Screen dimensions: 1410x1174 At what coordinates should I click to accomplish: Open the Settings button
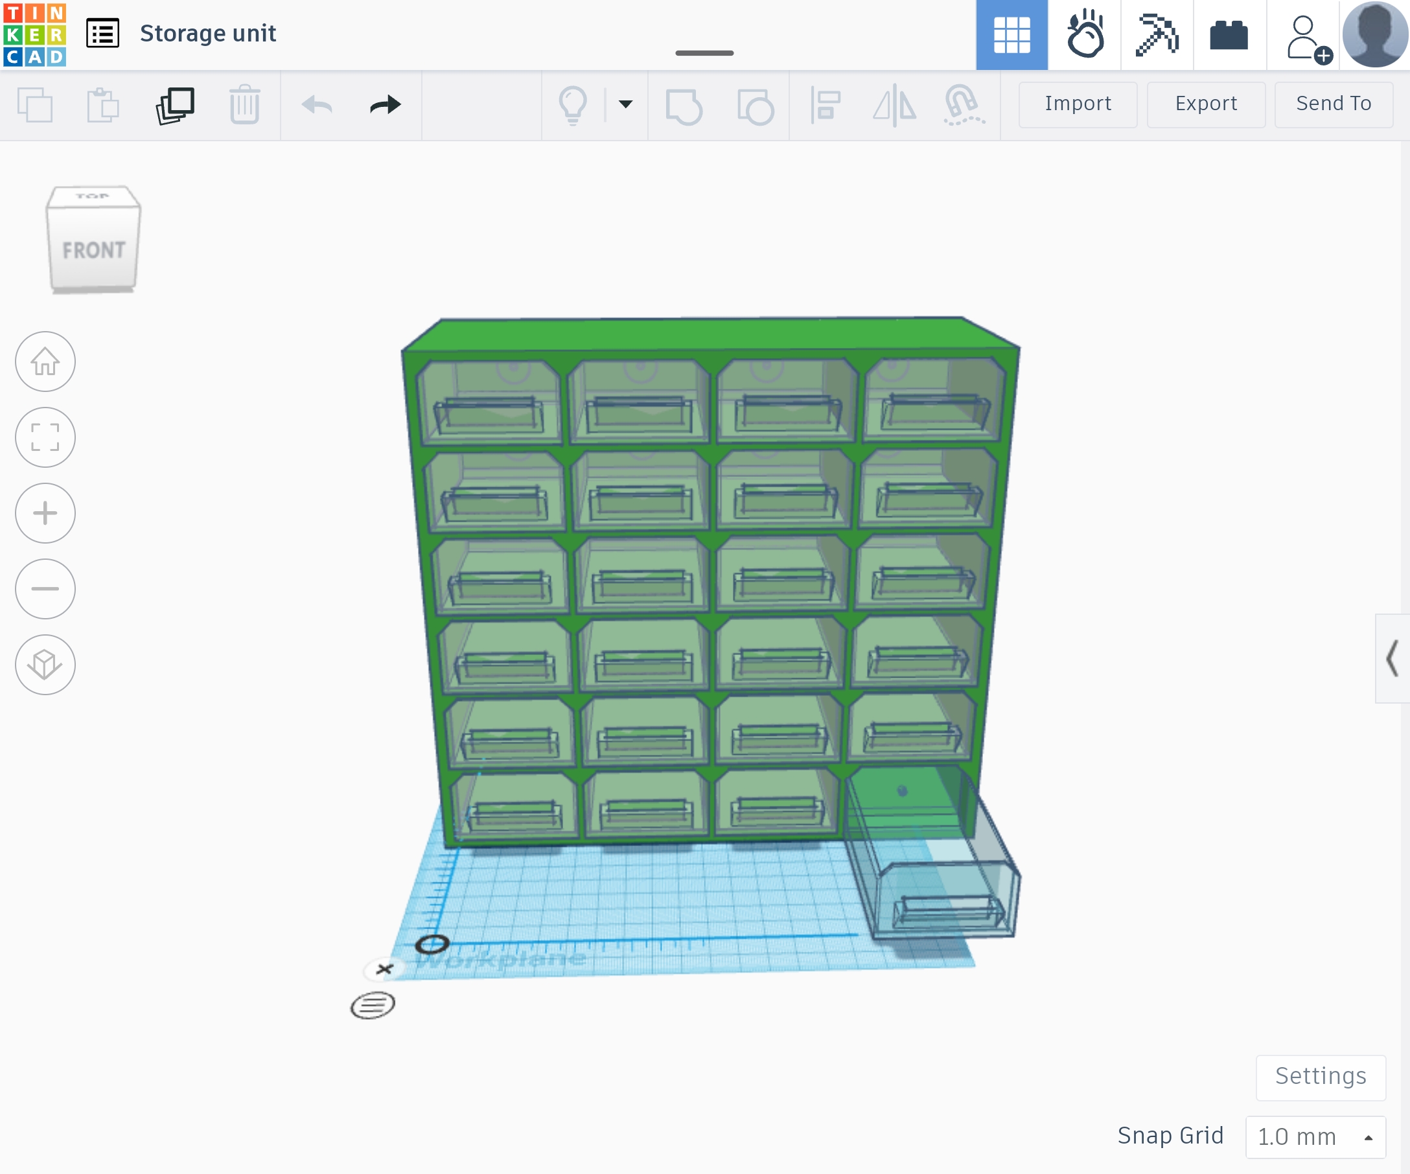pos(1321,1077)
